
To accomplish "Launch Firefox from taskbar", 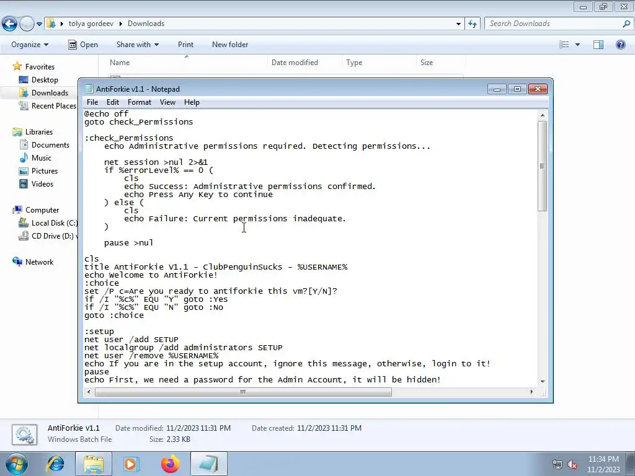I will 170,464.
